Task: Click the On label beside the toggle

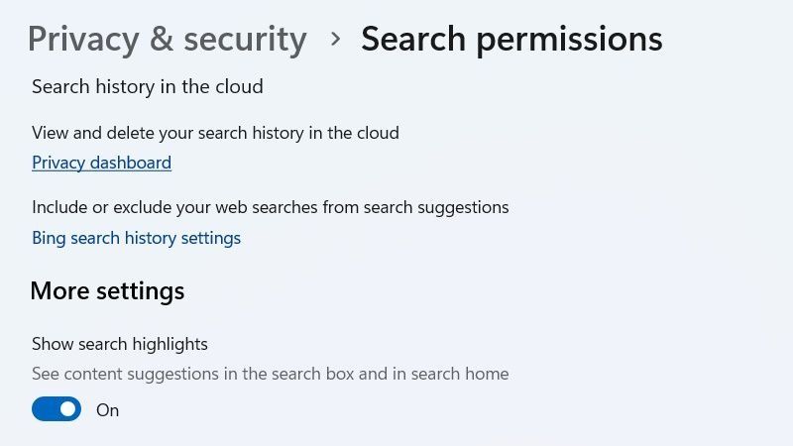Action: 107,410
